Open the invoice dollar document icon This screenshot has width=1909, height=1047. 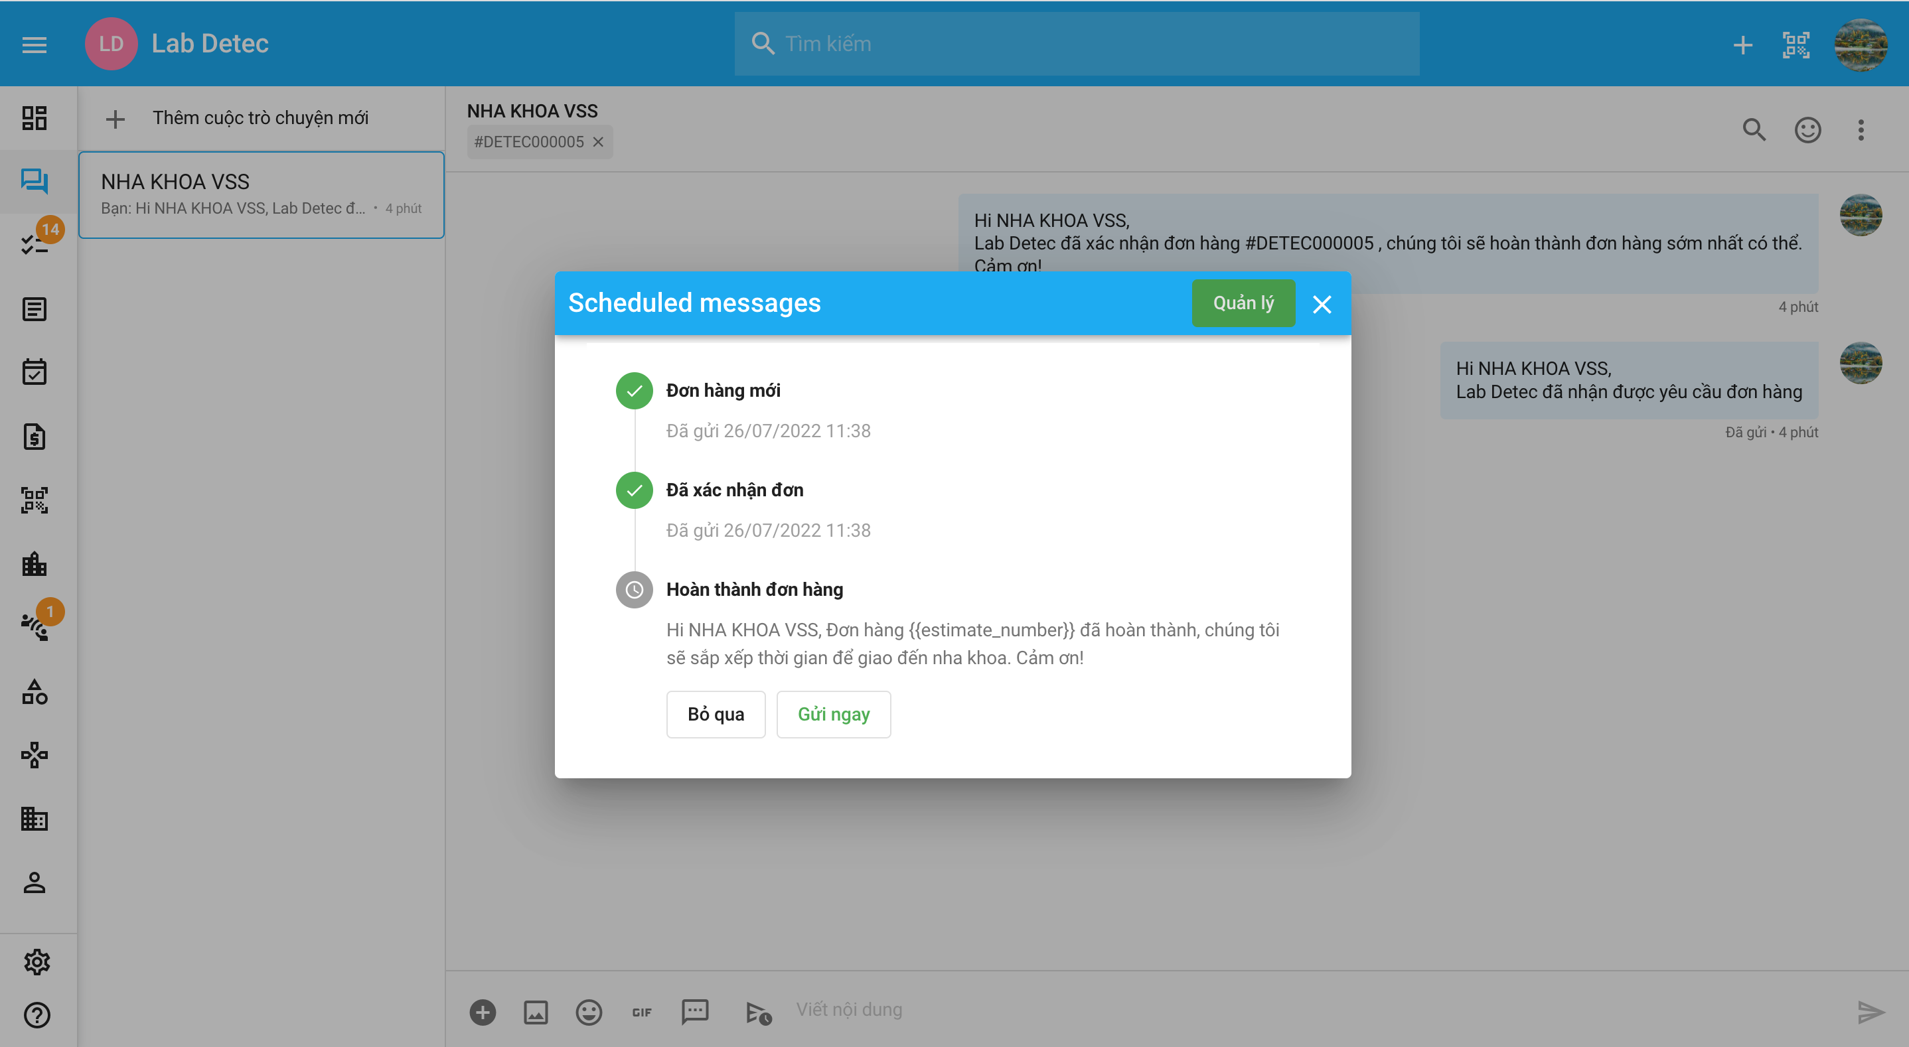pos(34,437)
